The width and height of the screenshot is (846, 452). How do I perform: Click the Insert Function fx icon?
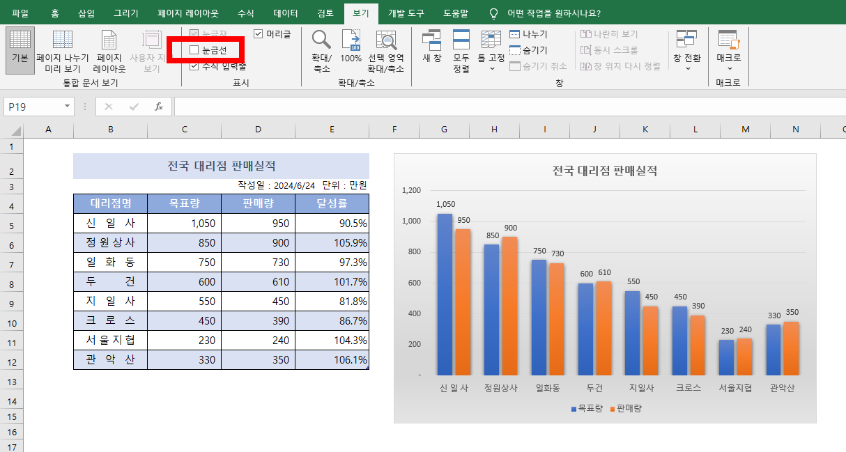(x=158, y=107)
